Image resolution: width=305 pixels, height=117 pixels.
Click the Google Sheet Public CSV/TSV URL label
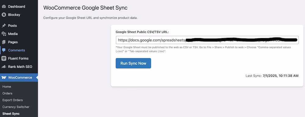[142, 32]
